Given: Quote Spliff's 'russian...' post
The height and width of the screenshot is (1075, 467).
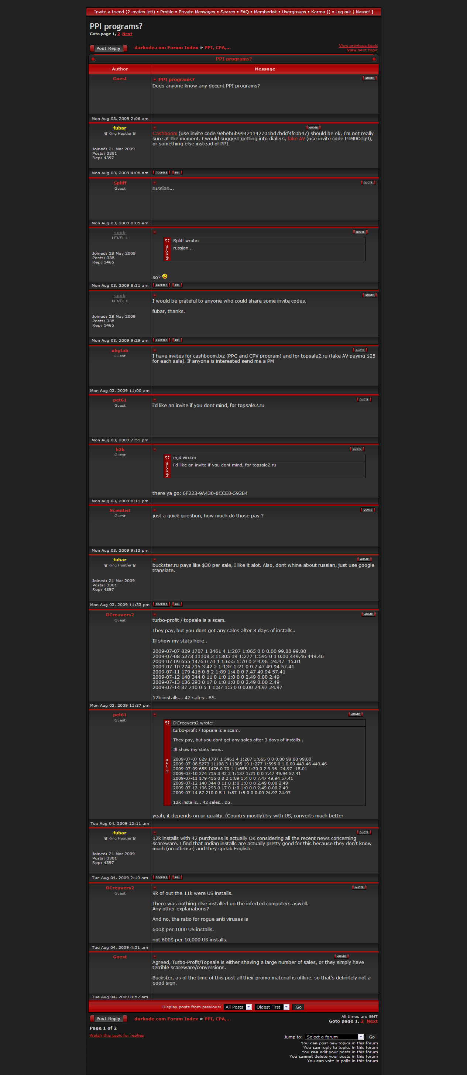Looking at the screenshot, I should (x=368, y=182).
